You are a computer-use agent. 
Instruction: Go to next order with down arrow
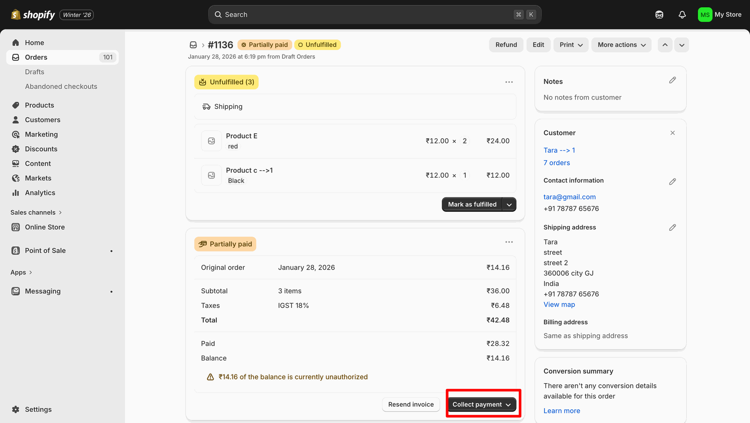point(682,45)
